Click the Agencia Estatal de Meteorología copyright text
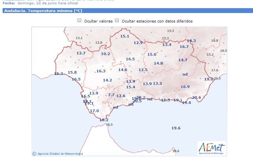This screenshot has width=253, height=159. tap(57, 154)
